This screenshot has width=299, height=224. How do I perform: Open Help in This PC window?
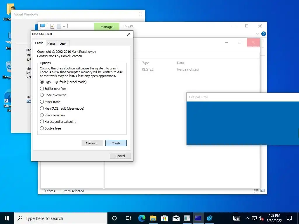tap(264, 34)
